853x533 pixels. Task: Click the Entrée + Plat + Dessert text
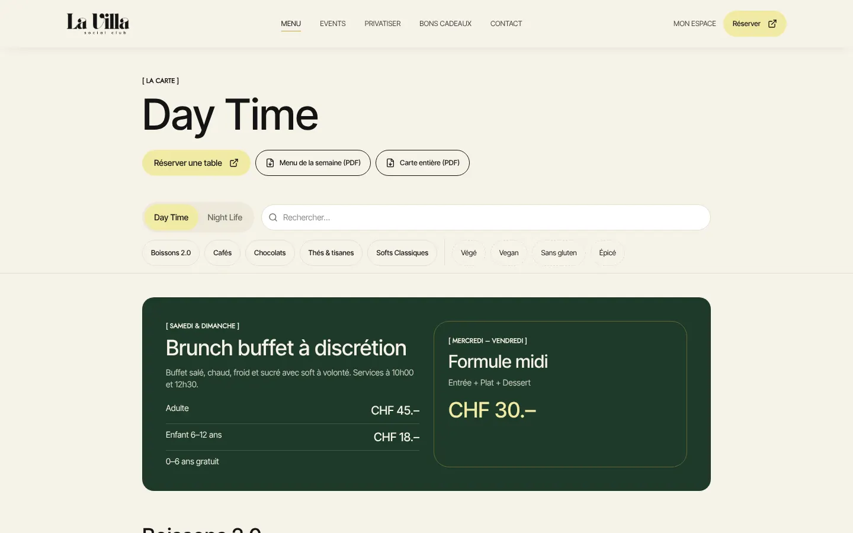489,383
